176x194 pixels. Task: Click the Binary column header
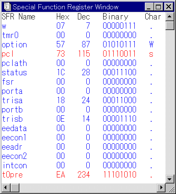[115, 17]
